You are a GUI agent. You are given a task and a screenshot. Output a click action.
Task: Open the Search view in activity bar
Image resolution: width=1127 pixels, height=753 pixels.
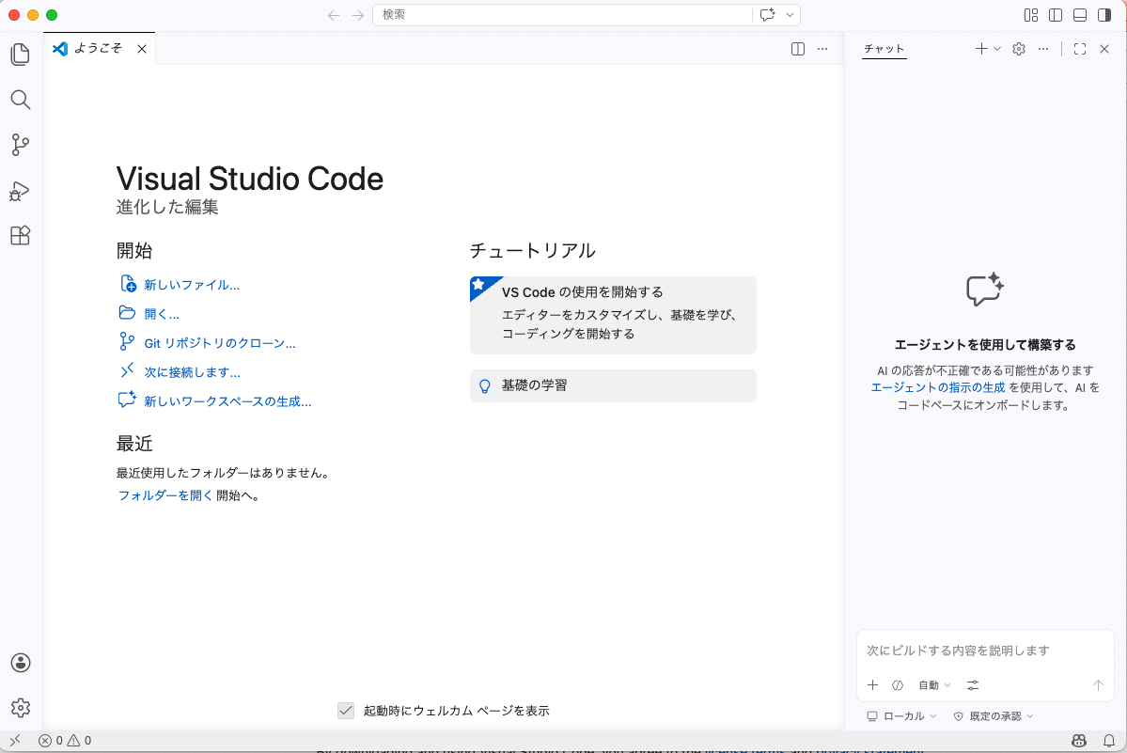click(21, 100)
